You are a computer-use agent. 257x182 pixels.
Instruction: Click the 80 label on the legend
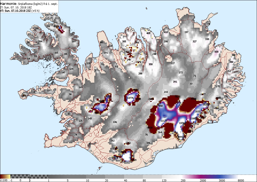click(145, 180)
